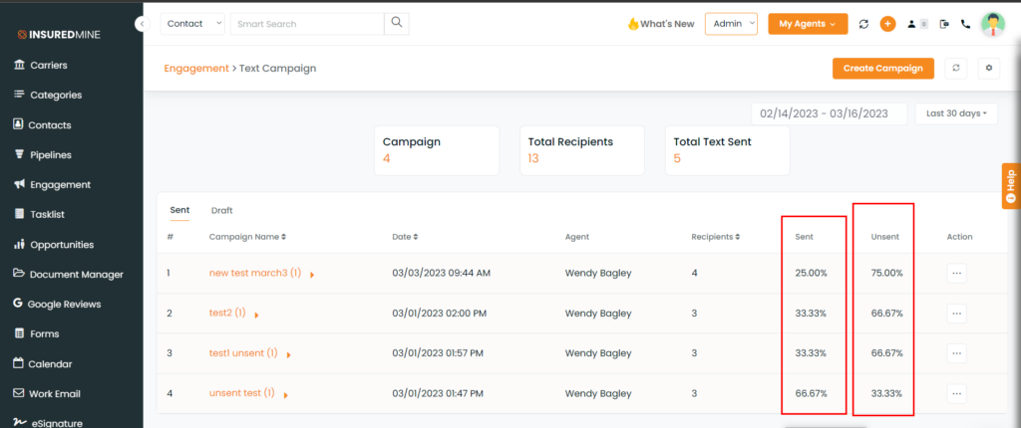The width and height of the screenshot is (1021, 428).
Task: Click the date range field 02/14/2023 - 03/16/2023
Action: point(829,113)
